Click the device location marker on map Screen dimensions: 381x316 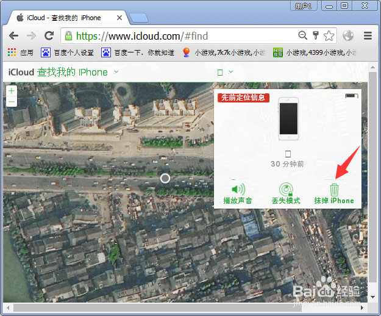click(x=165, y=178)
